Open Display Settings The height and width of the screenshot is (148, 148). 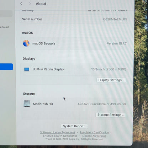click(x=111, y=80)
